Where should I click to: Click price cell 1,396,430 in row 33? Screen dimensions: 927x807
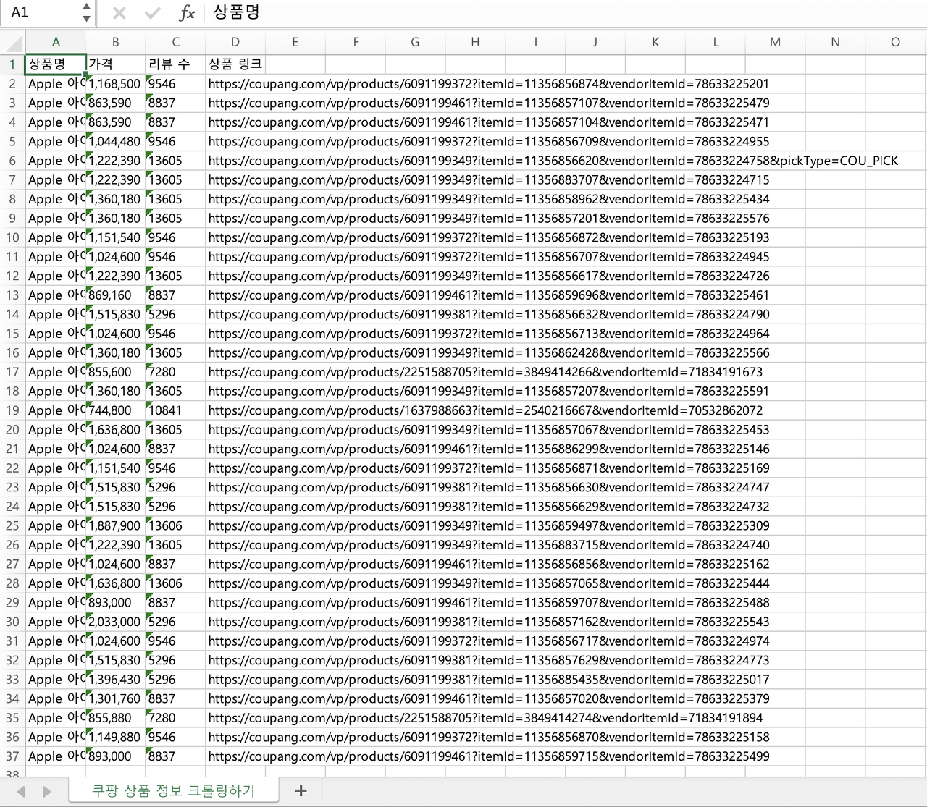[115, 680]
